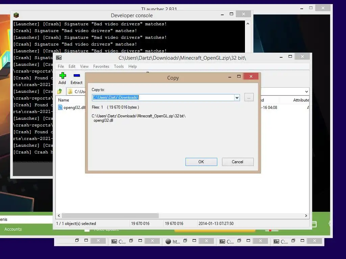Close the Copy dialog with red X
The image size is (346, 259).
pos(251,76)
